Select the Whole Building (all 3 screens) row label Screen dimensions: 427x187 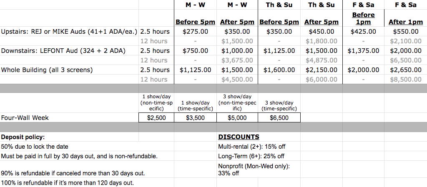coord(47,70)
